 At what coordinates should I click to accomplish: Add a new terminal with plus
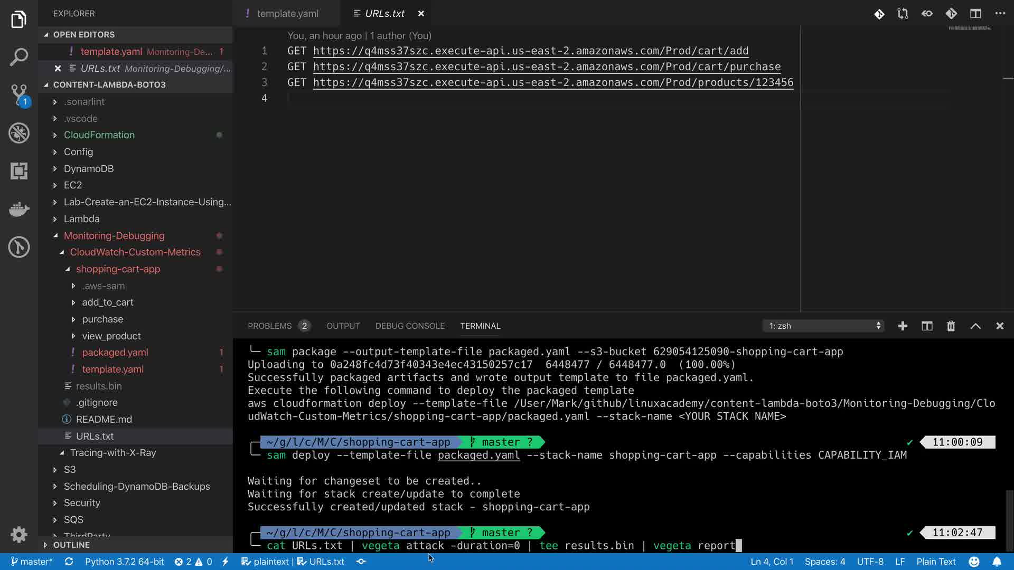point(903,326)
